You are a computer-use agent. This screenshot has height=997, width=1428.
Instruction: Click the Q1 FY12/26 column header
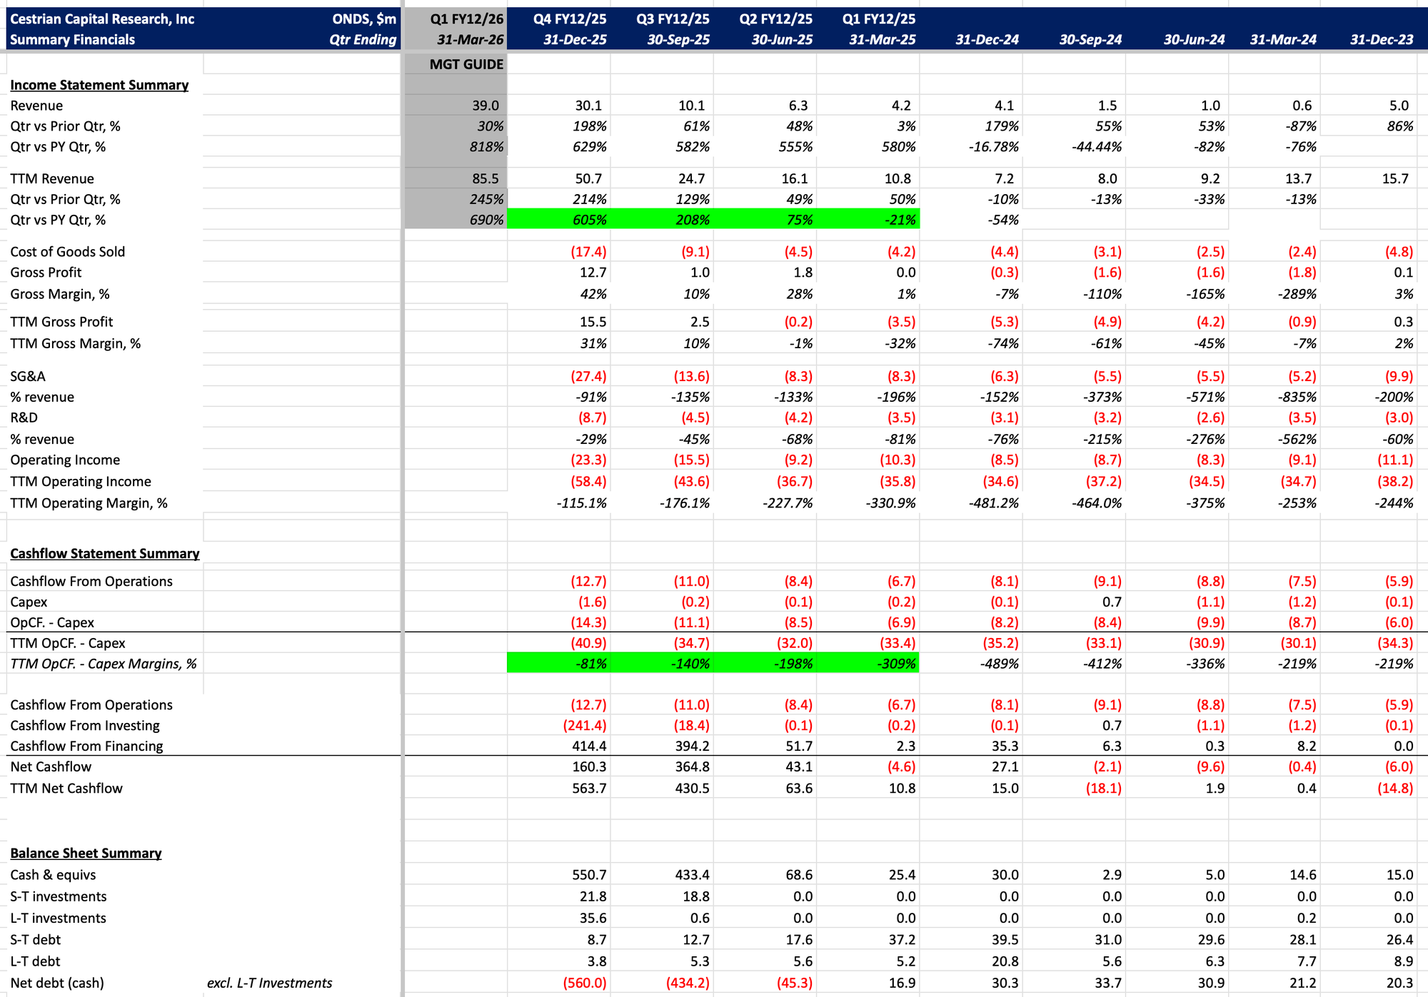pyautogui.click(x=466, y=19)
